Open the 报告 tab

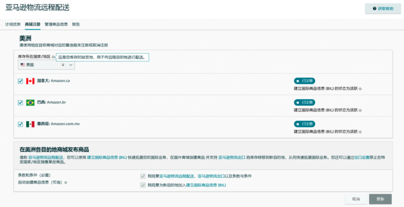[x=76, y=24]
